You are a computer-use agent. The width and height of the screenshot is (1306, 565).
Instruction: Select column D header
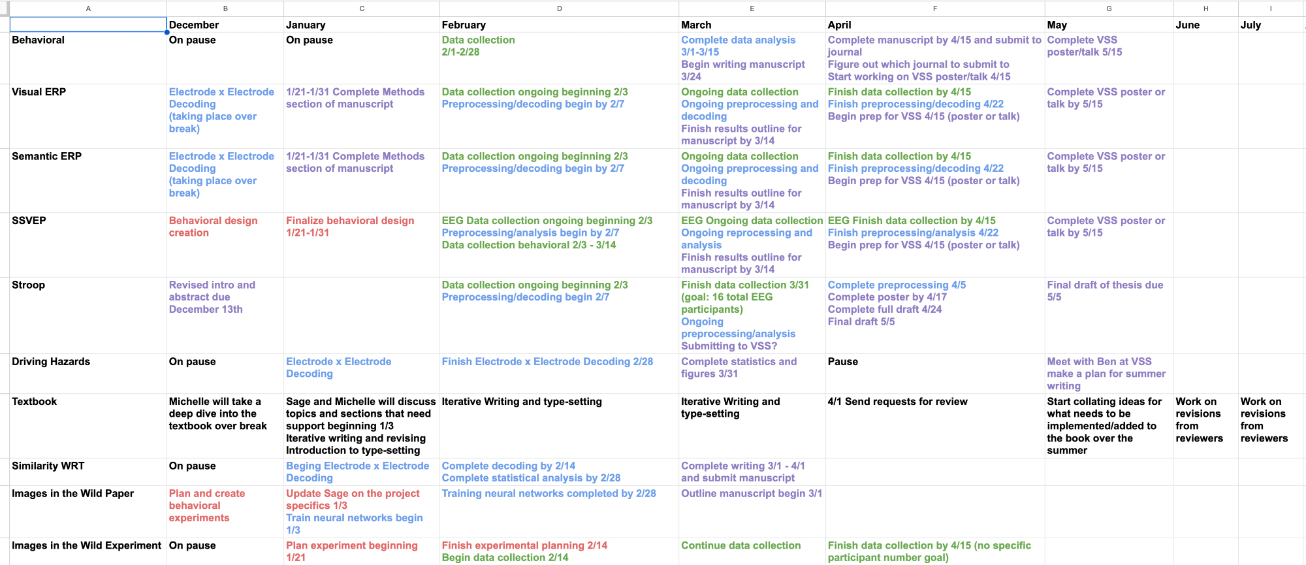[x=559, y=8]
